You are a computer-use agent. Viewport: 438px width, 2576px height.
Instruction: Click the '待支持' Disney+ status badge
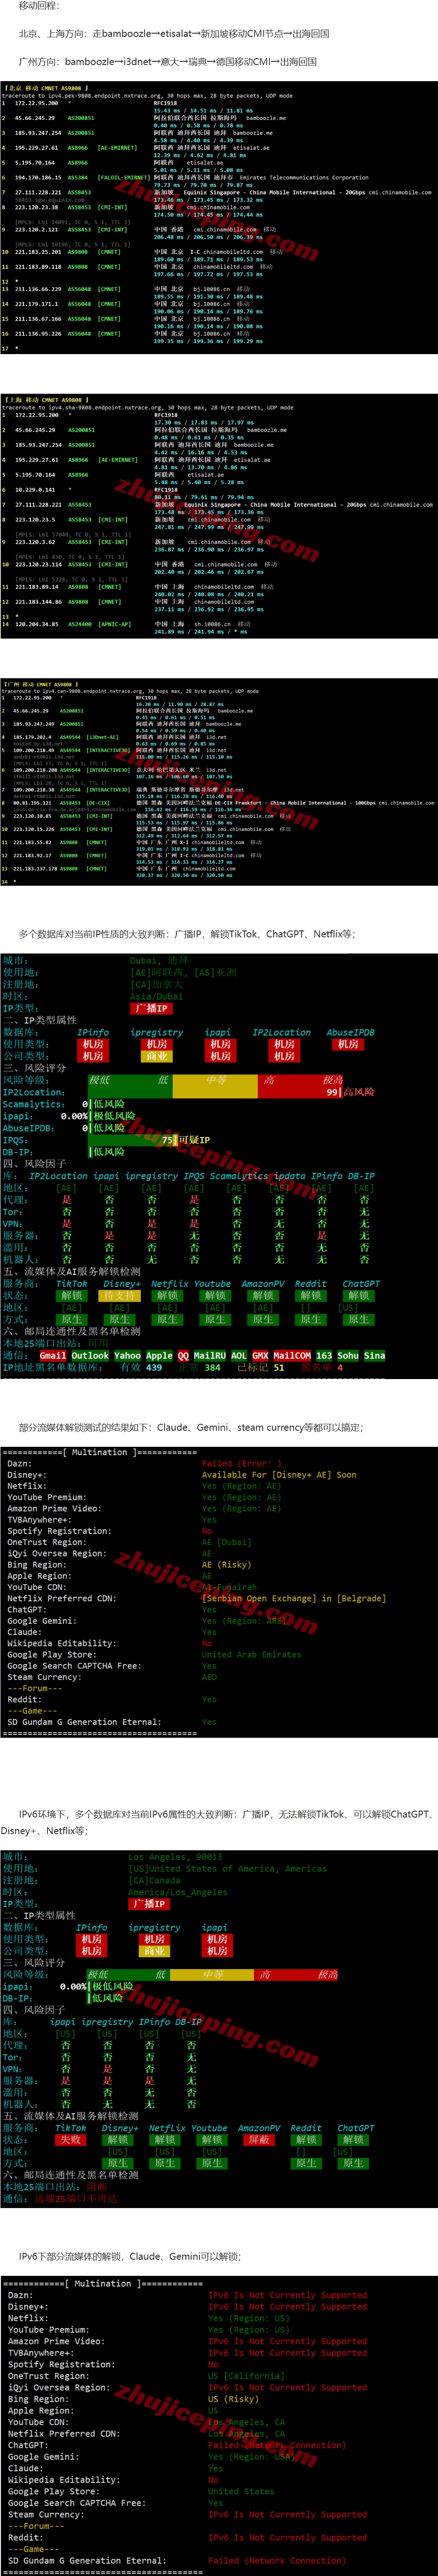(x=120, y=1295)
